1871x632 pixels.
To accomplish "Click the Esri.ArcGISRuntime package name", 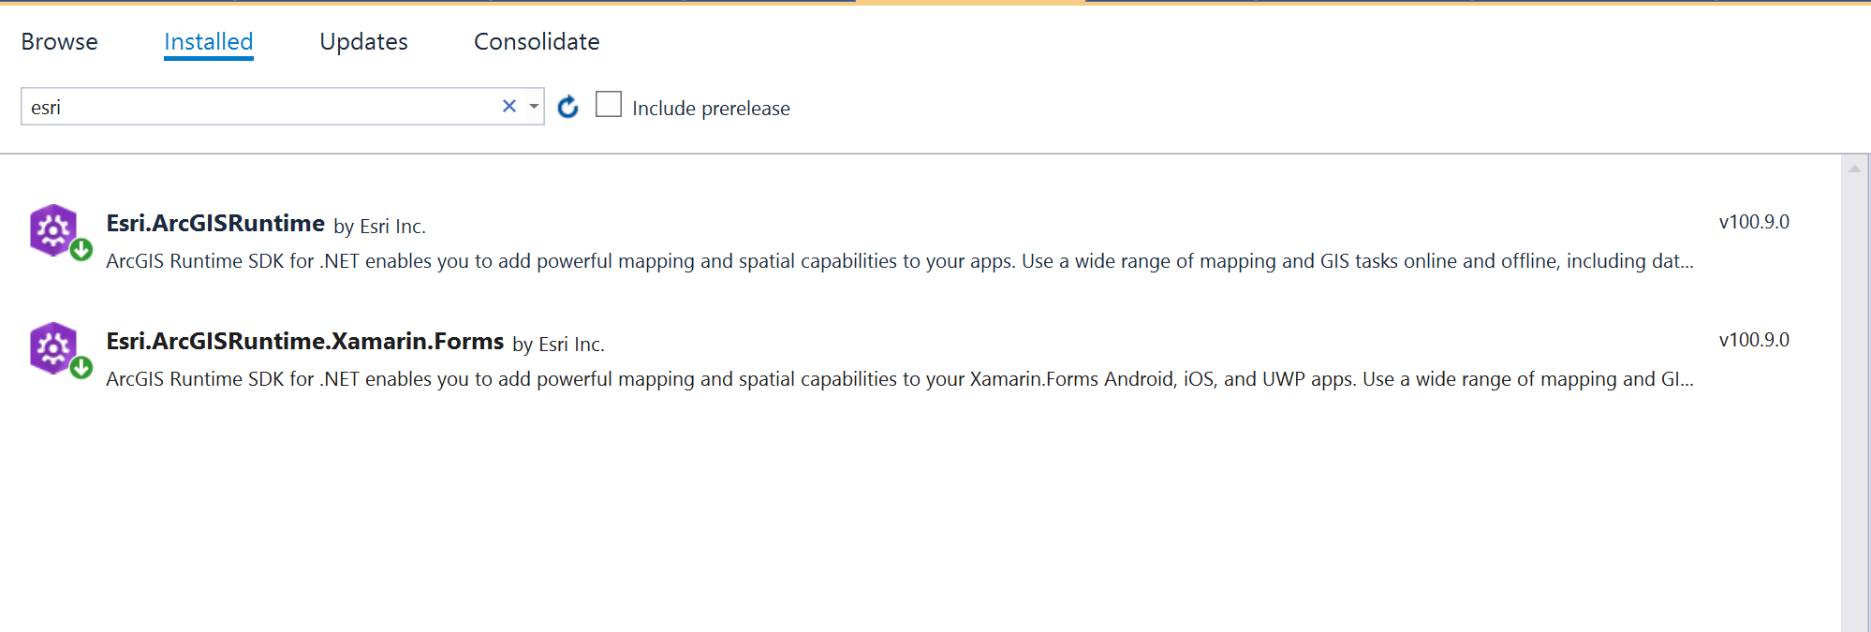I will 215,223.
